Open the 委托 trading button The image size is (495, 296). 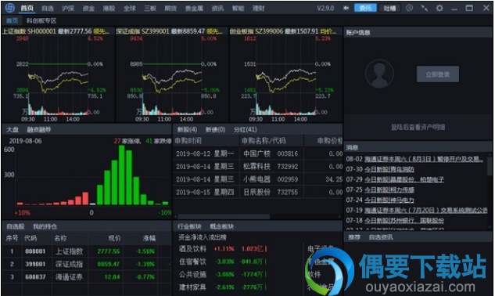365,8
